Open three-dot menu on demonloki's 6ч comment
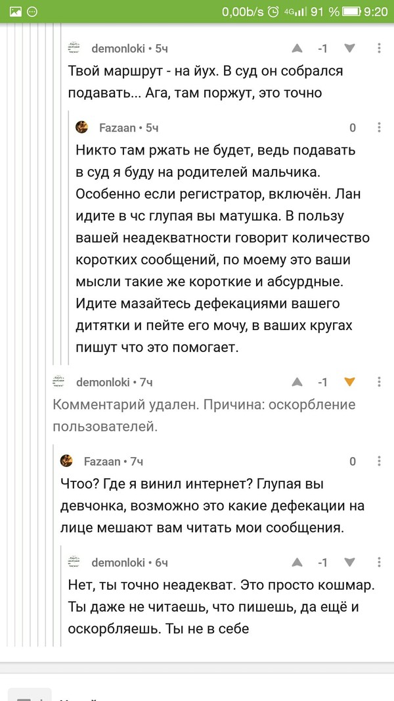This screenshot has width=394, height=701. (380, 562)
